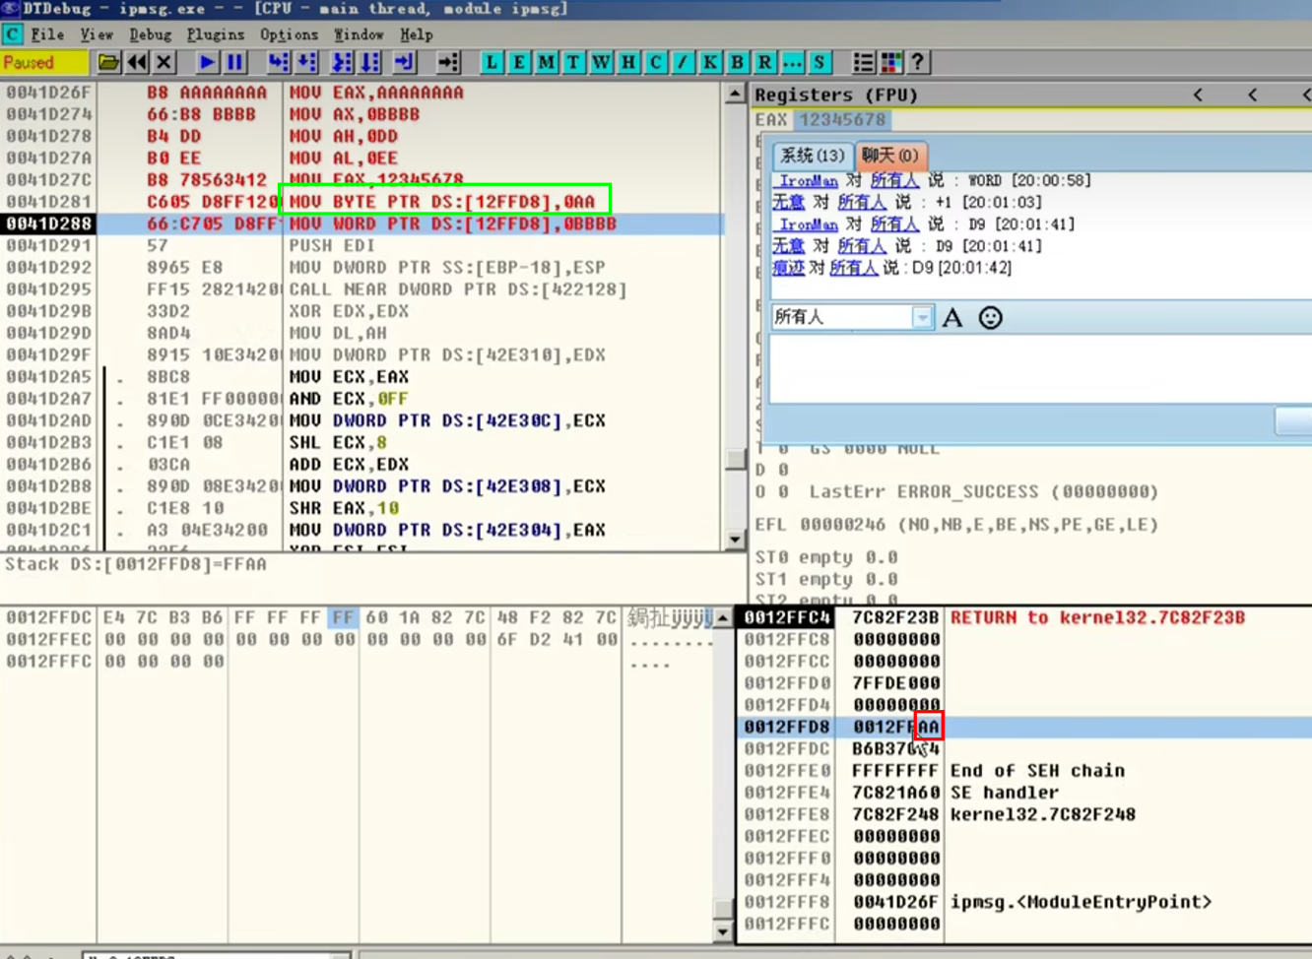Open Threads window with T button

573,62
